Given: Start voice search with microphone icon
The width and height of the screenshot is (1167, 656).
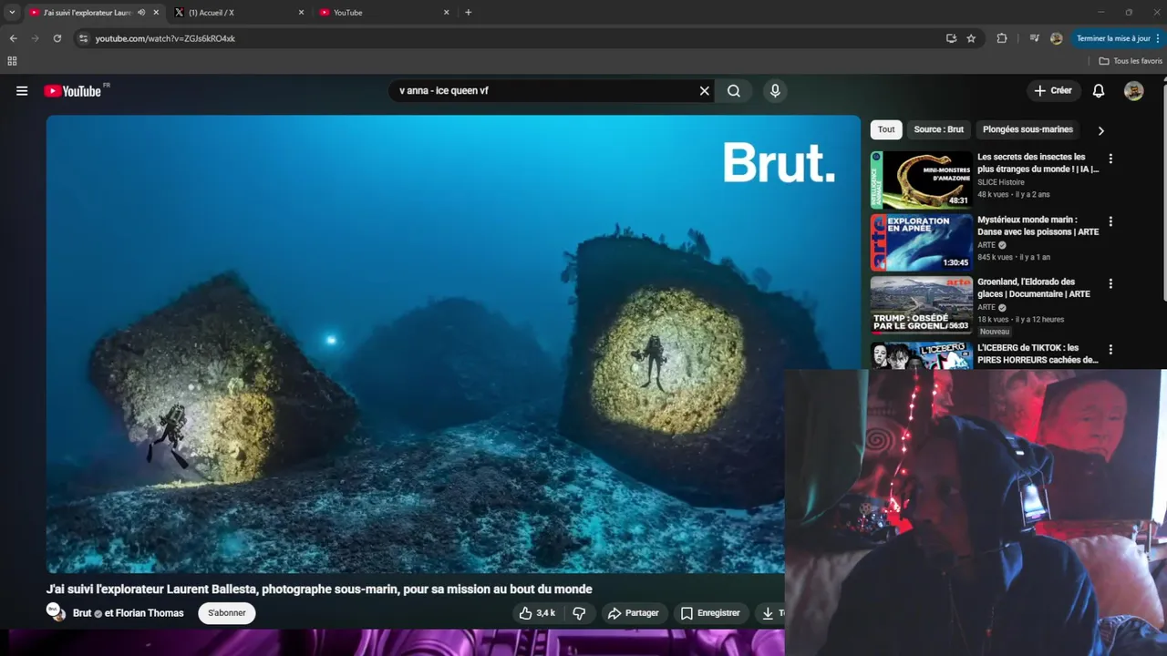Looking at the screenshot, I should coord(775,91).
